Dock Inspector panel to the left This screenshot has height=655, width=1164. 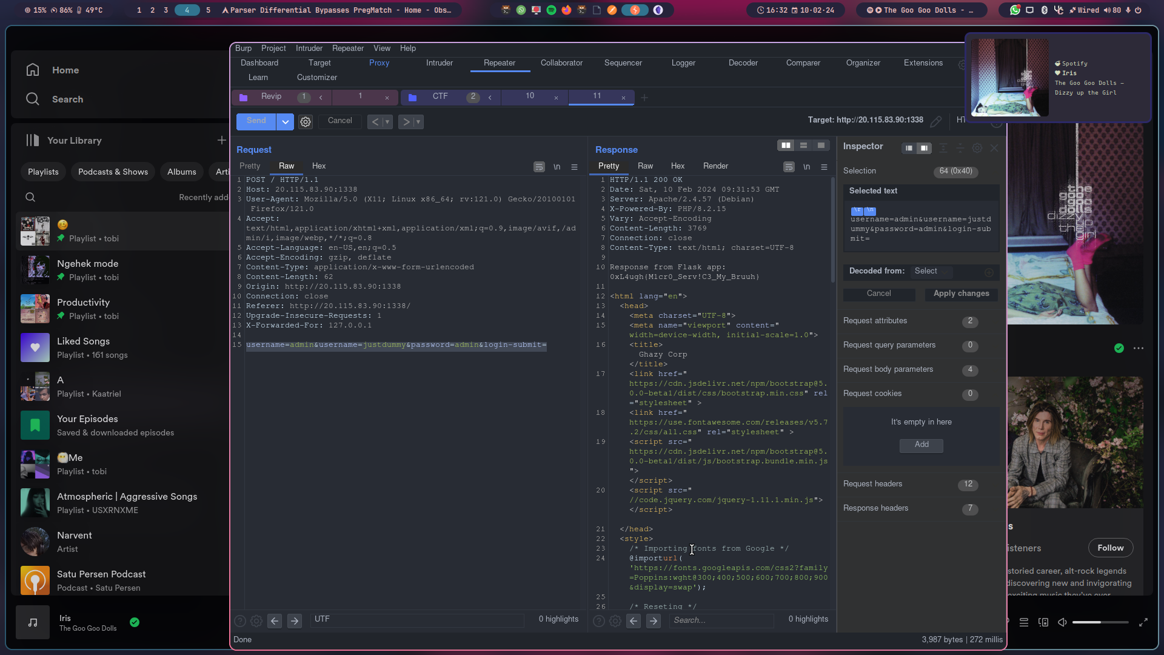point(909,148)
